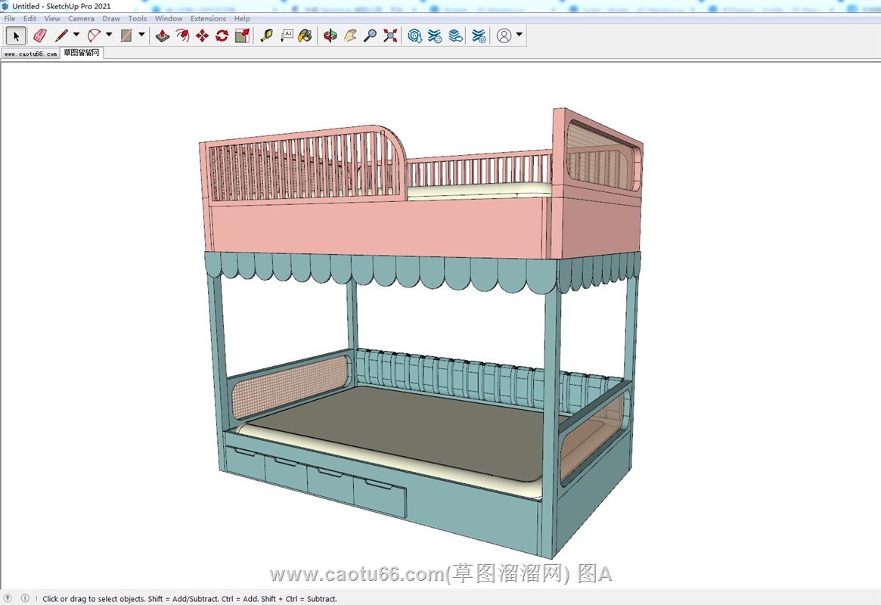The width and height of the screenshot is (881, 605).
Task: Open the File menu
Action: click(10, 19)
